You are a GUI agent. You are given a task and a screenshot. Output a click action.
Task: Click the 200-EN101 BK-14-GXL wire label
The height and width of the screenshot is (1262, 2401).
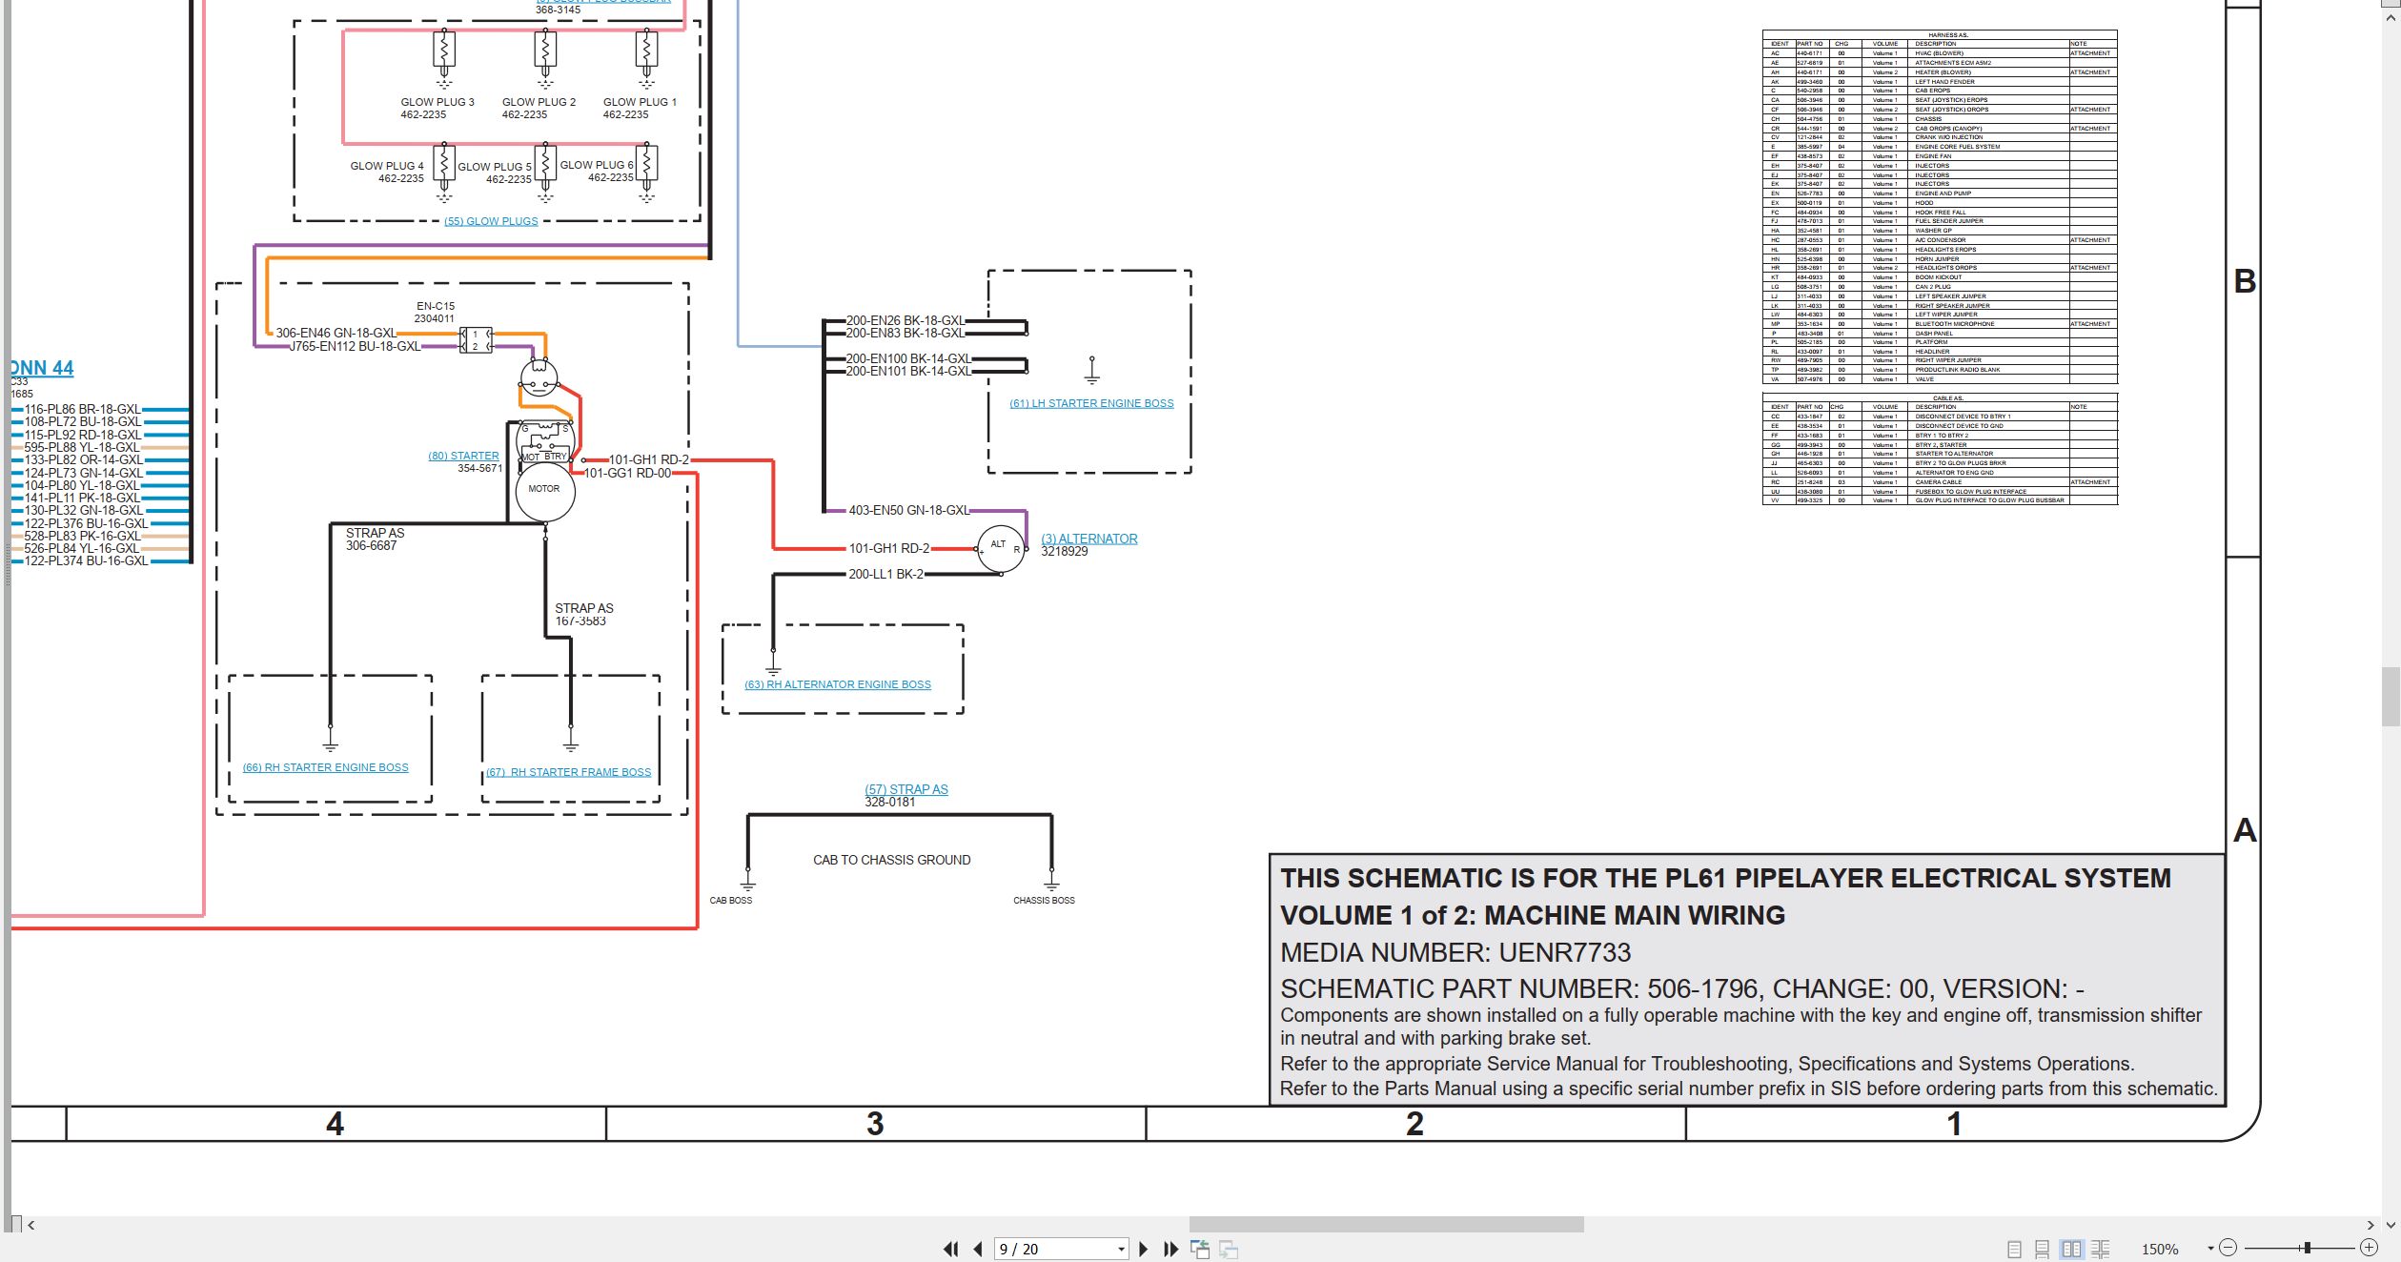click(x=908, y=371)
